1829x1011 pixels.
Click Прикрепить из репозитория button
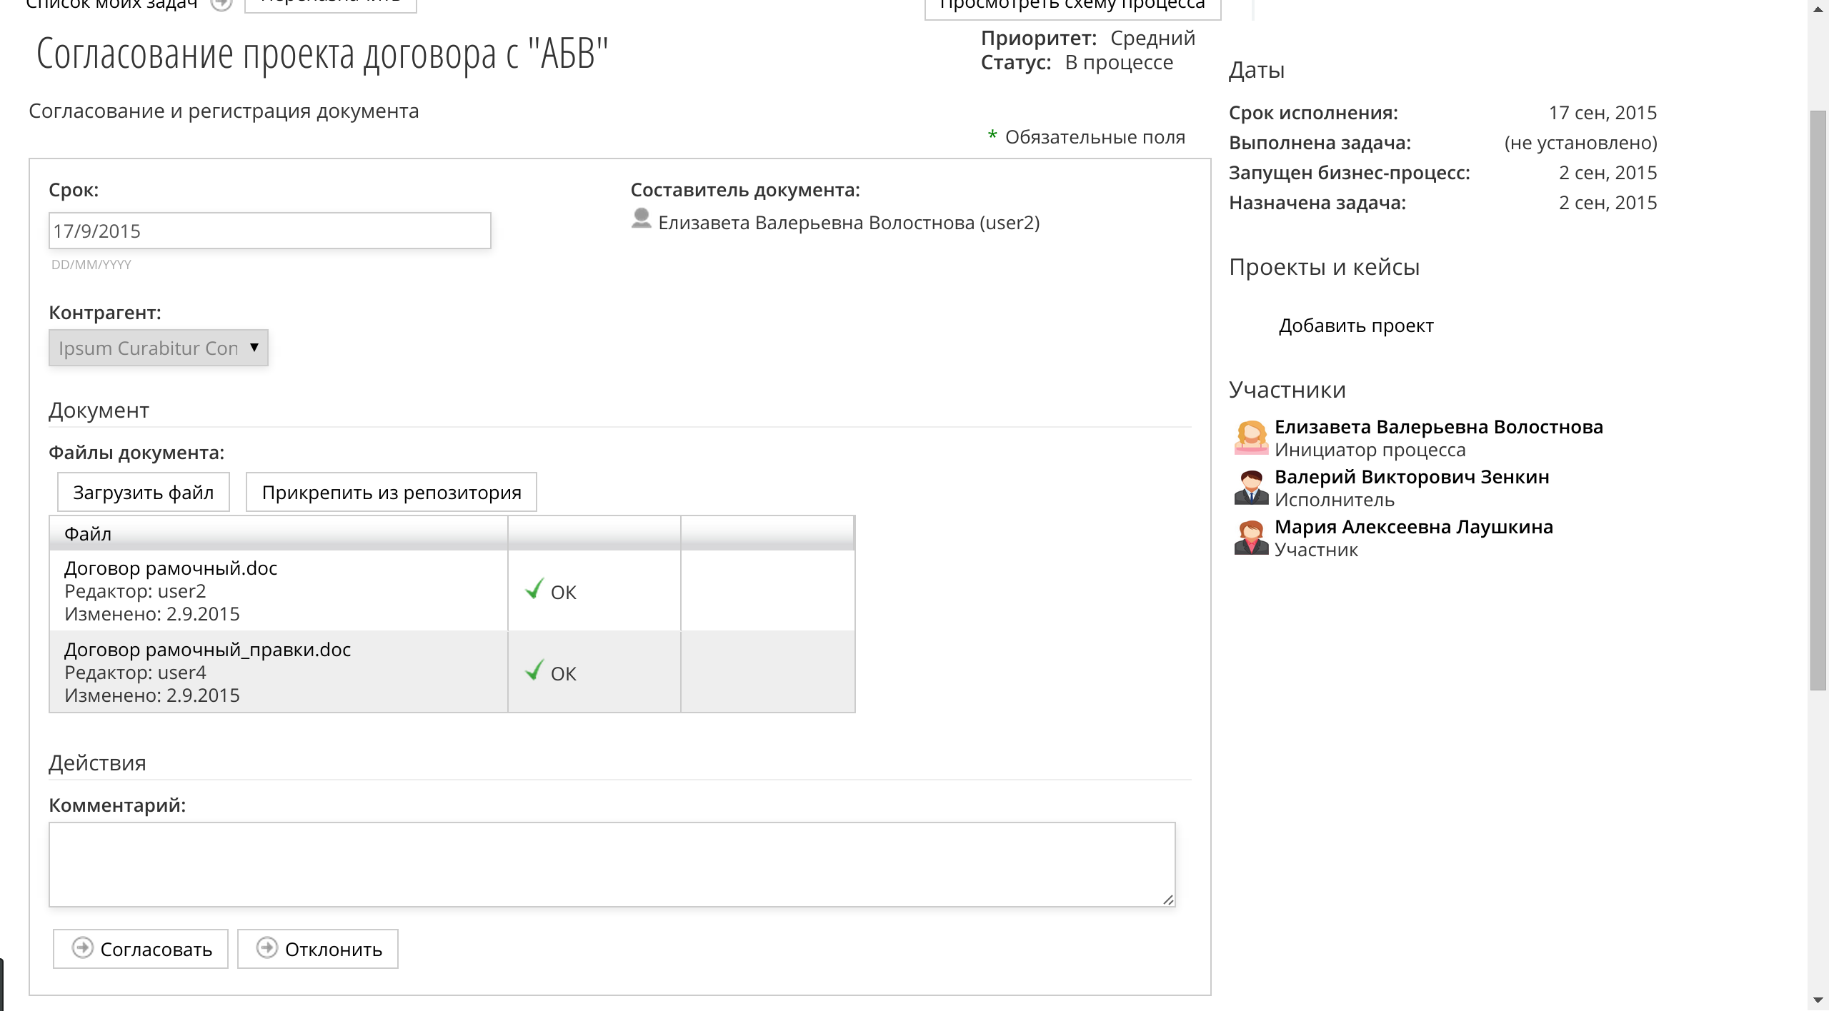coord(391,492)
